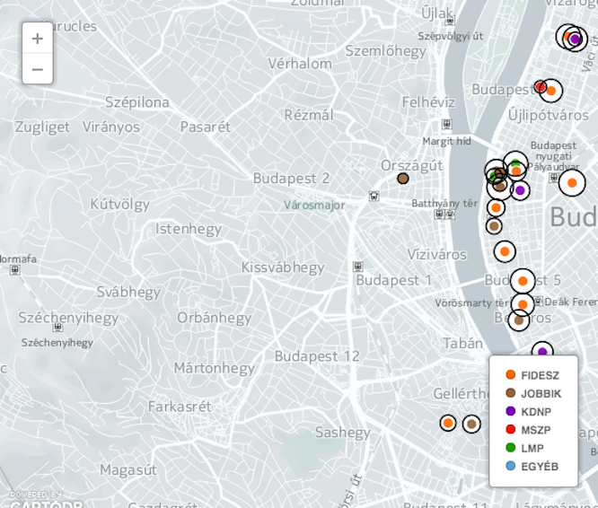Click the EGYÉB legend label
Image resolution: width=598 pixels, height=508 pixels.
[540, 467]
